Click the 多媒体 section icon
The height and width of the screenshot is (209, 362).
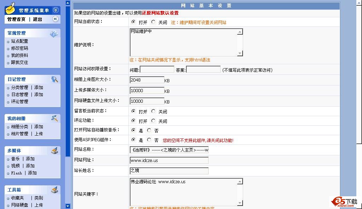coord(54,151)
